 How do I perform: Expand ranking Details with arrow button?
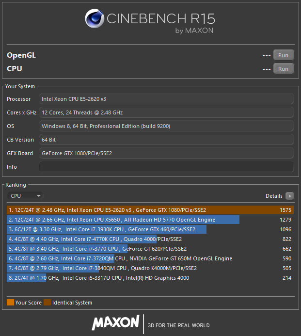290,196
